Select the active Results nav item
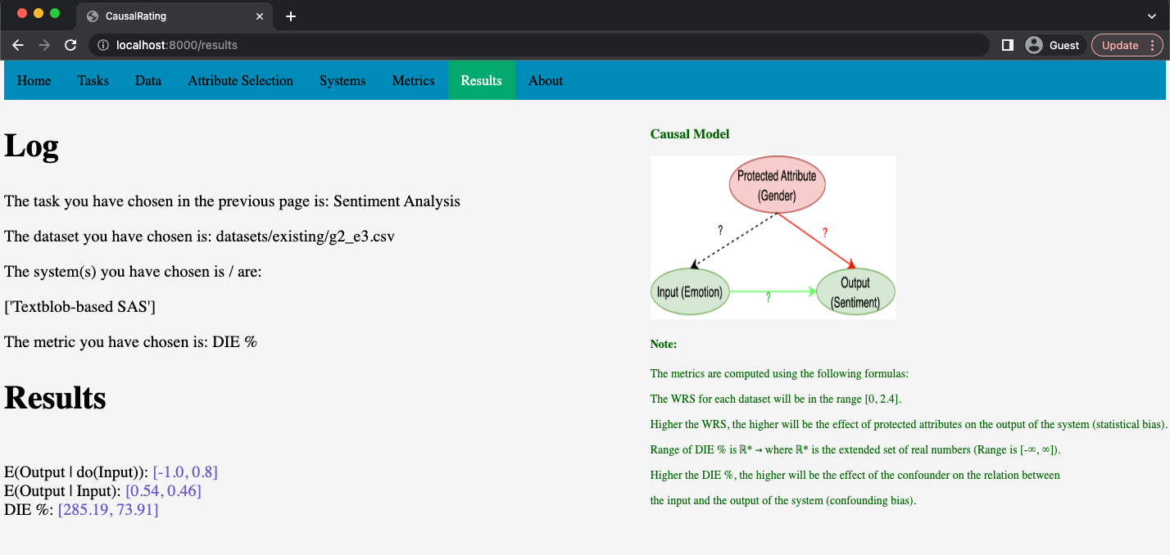 point(482,80)
